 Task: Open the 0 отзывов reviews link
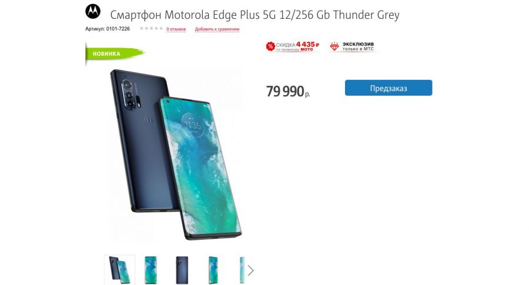click(x=176, y=29)
